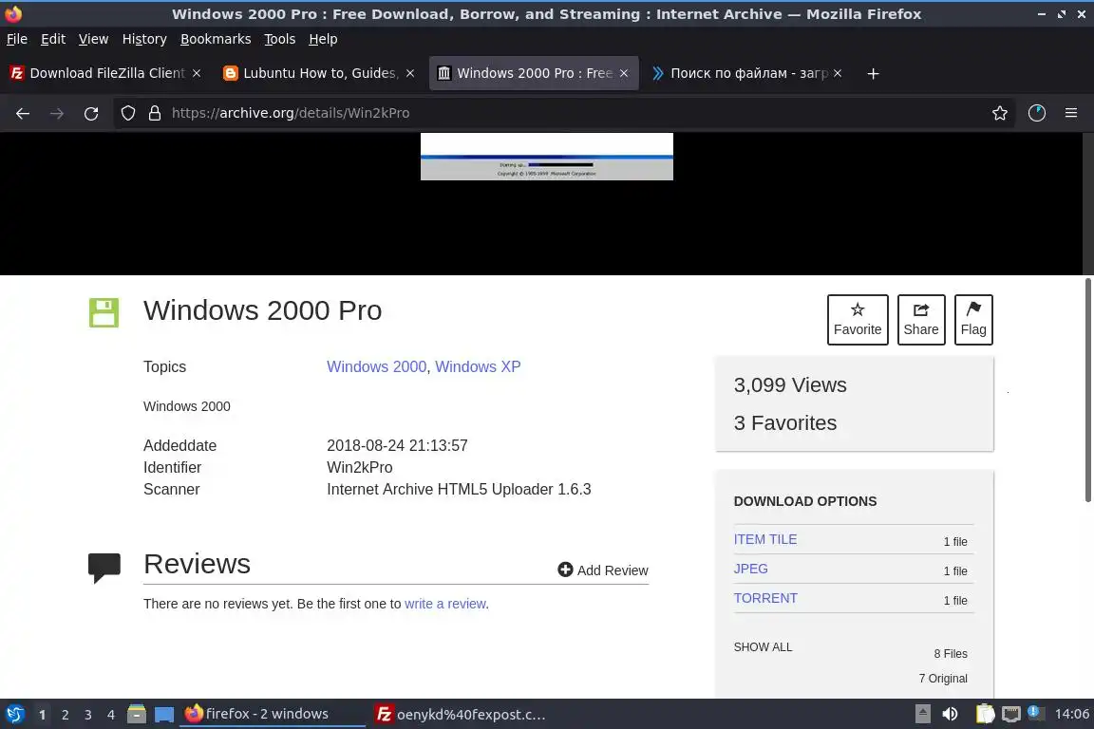Open a new tab with the plus button
1094x729 pixels.
click(873, 73)
